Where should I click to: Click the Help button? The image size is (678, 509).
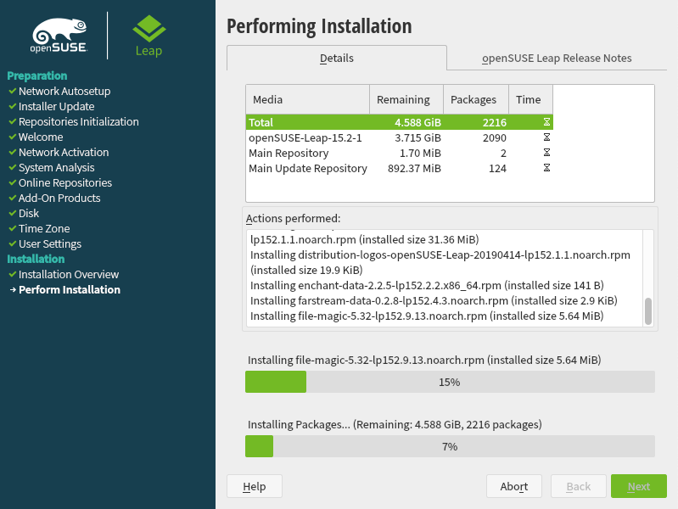click(255, 486)
